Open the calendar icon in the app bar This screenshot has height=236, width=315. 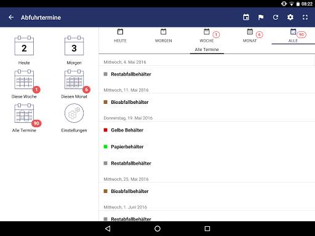246,17
